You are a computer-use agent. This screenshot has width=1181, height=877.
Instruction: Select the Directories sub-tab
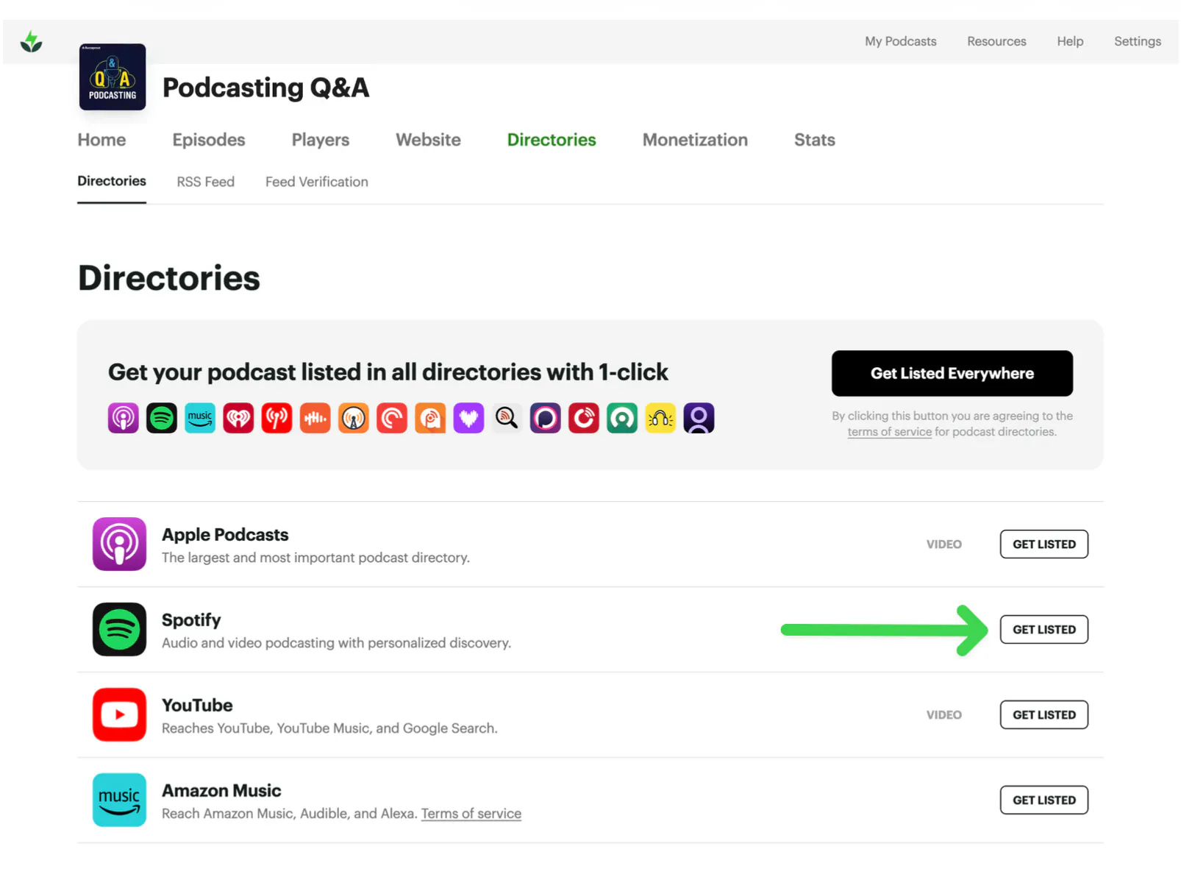pos(112,181)
